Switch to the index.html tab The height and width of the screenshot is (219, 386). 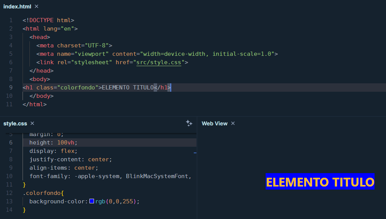[x=17, y=6]
